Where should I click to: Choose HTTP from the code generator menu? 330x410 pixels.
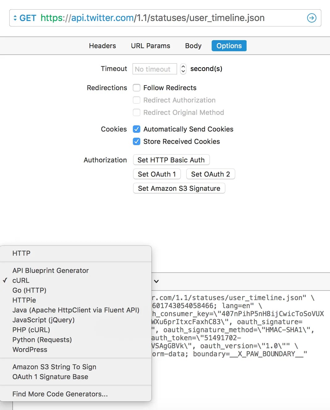tap(76, 253)
